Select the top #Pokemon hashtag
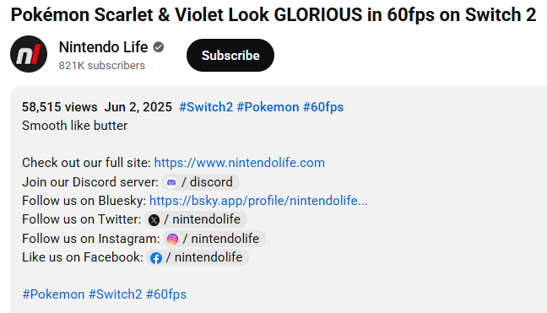The width and height of the screenshot is (547, 313). (x=268, y=107)
